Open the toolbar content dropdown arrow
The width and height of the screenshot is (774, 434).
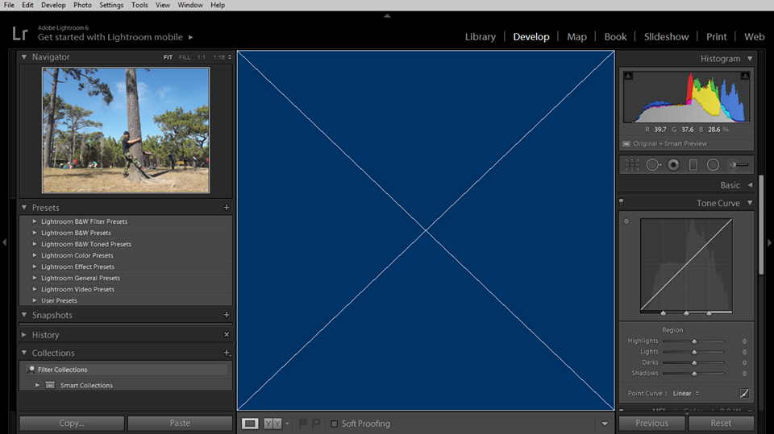(x=605, y=424)
